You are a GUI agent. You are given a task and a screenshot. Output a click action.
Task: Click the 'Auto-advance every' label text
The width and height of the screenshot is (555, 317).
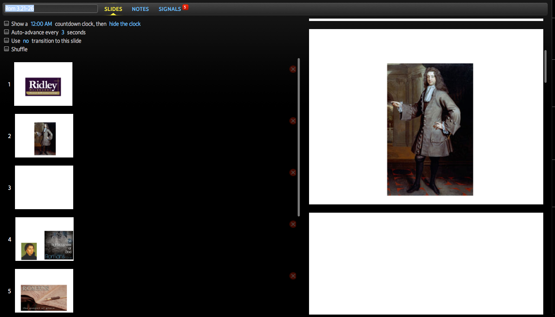click(x=35, y=32)
